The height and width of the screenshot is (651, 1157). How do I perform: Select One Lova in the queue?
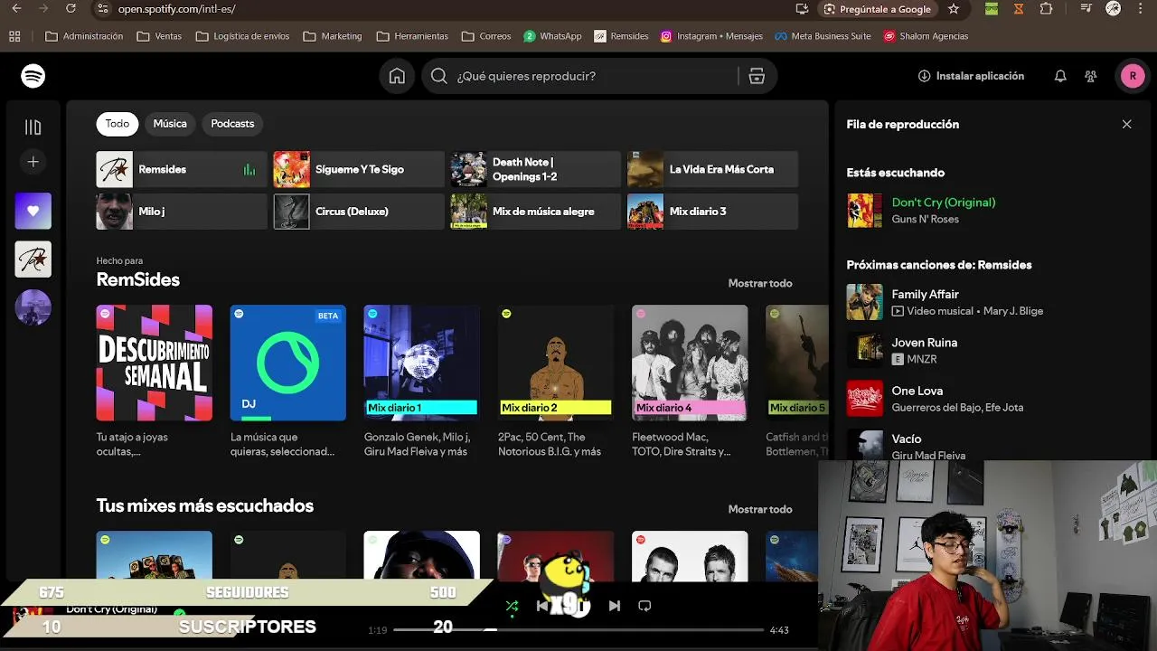coord(917,391)
